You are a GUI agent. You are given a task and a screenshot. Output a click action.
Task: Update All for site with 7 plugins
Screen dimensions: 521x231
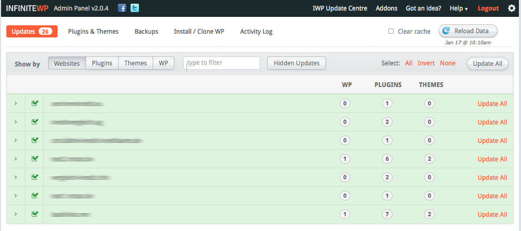[x=492, y=215]
